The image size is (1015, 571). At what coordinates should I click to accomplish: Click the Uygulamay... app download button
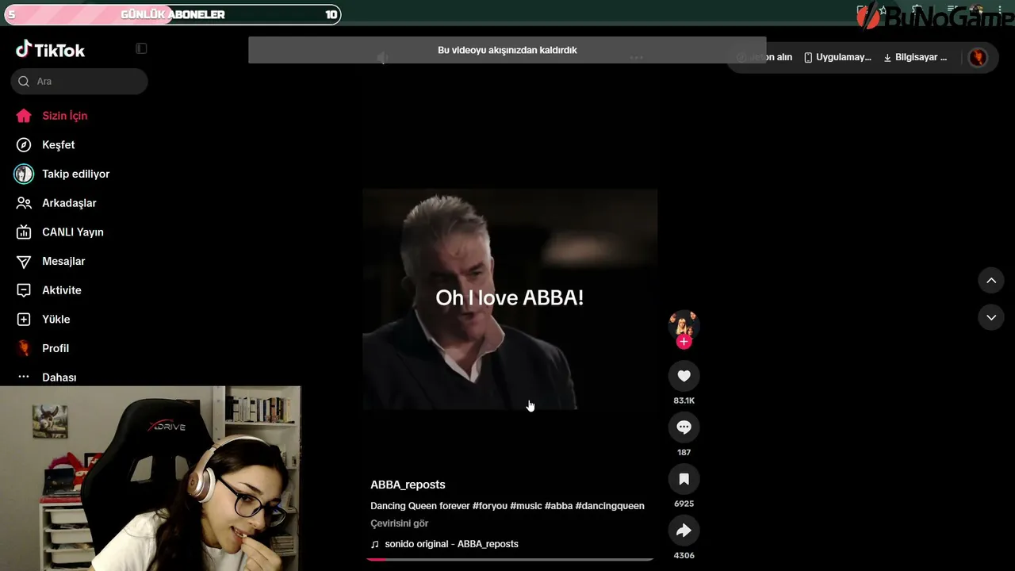pyautogui.click(x=837, y=57)
